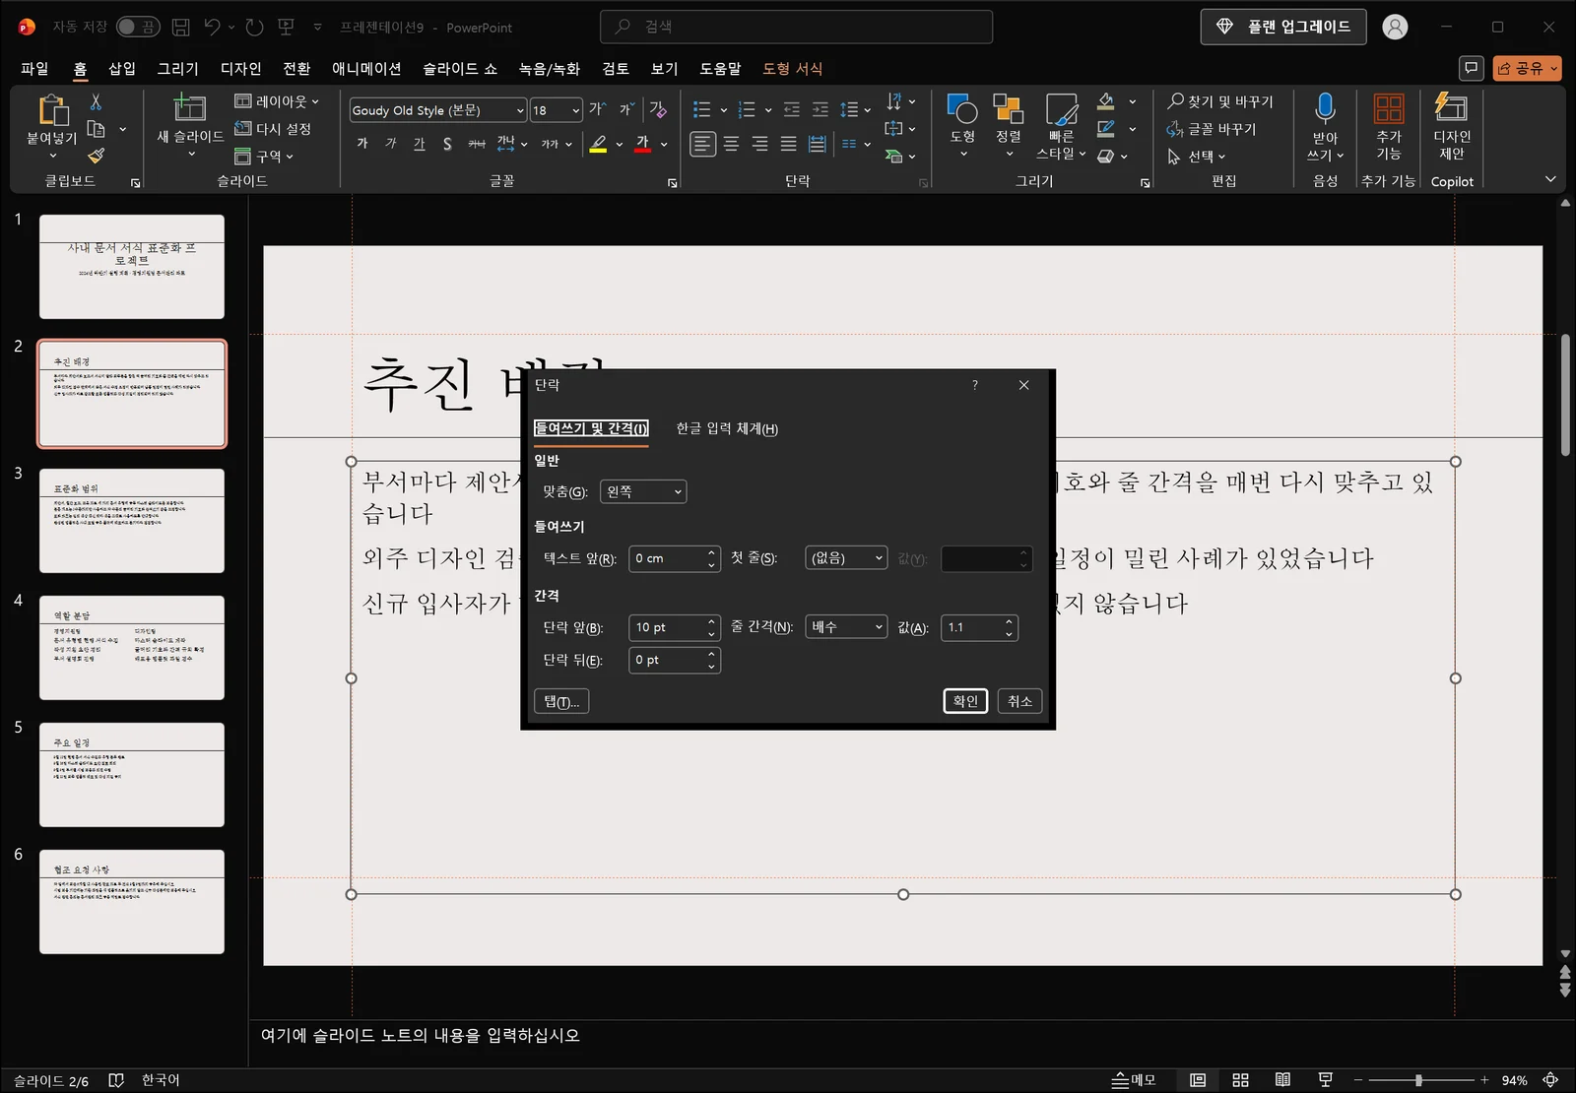
Task: Open the font name dropdown
Action: point(520,110)
